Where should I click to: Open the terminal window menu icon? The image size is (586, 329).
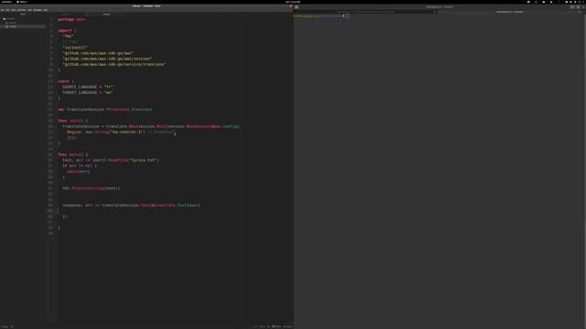click(x=297, y=6)
